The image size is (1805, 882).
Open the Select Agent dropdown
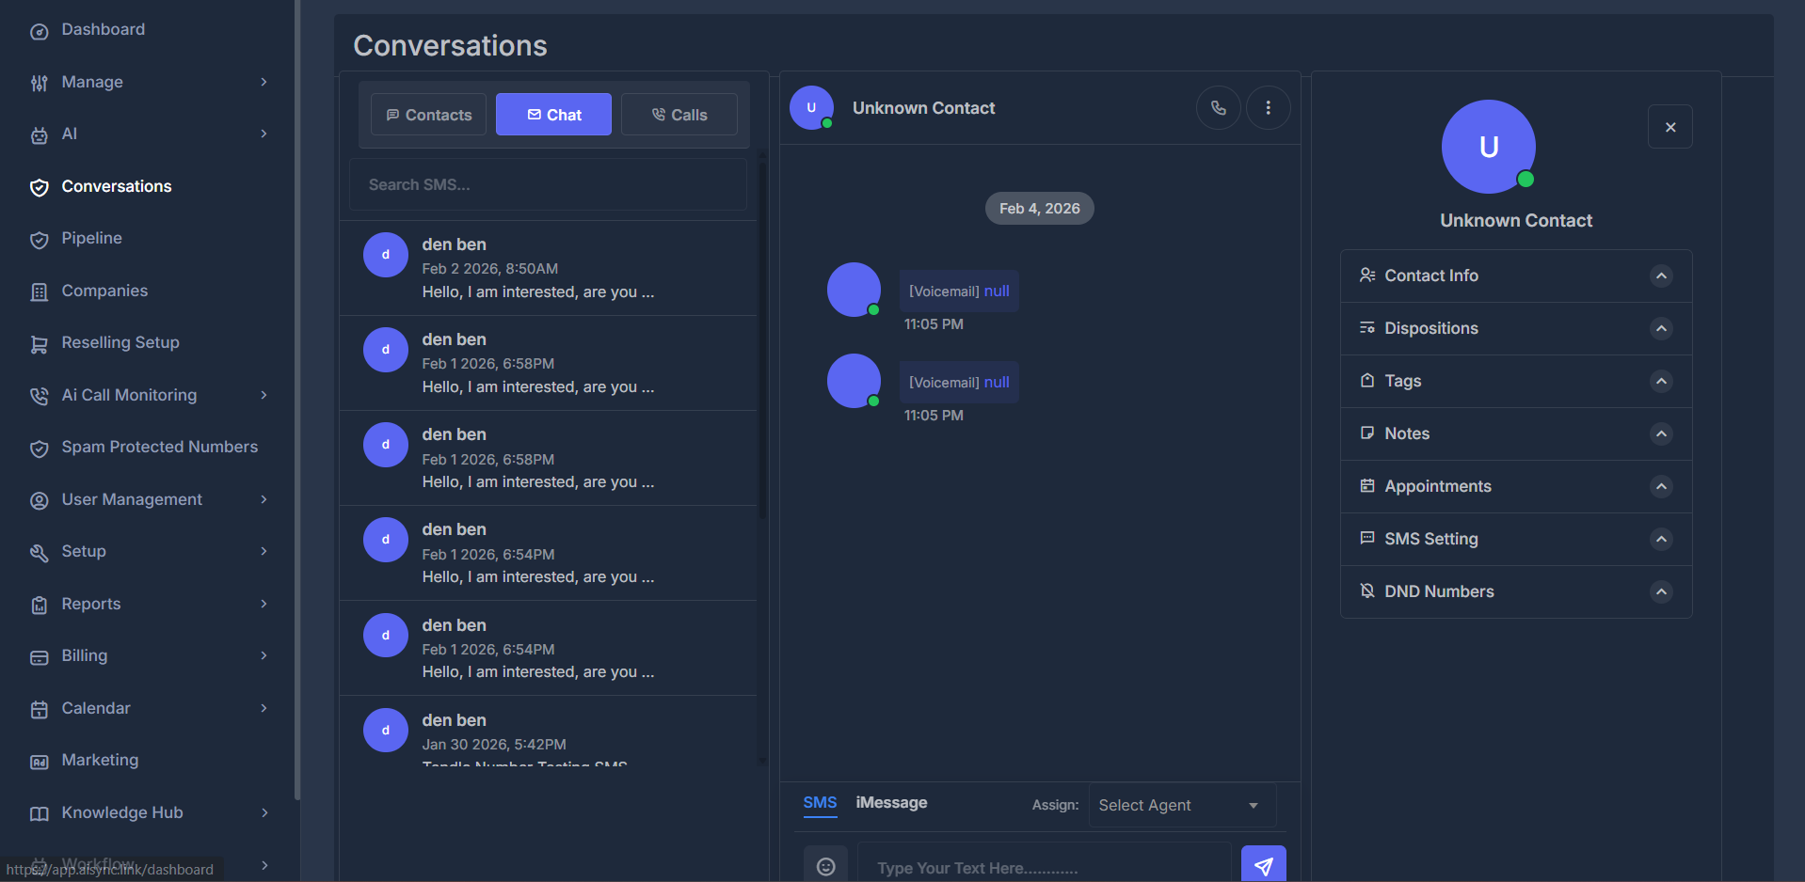[1181, 805]
